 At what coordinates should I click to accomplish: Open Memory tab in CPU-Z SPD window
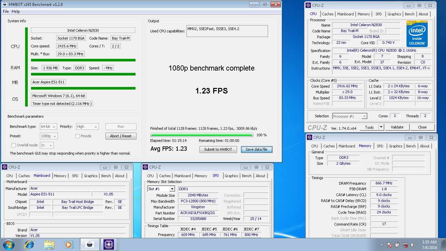pyautogui.click(x=201, y=176)
